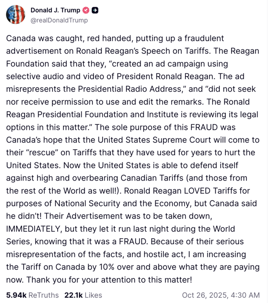View the 5.94k ReTruths list
Viewport: 268px width, 303px height.
click(x=33, y=295)
